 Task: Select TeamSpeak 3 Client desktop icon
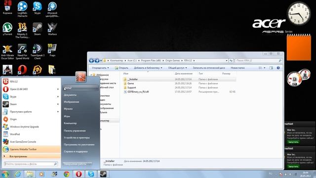[38, 51]
